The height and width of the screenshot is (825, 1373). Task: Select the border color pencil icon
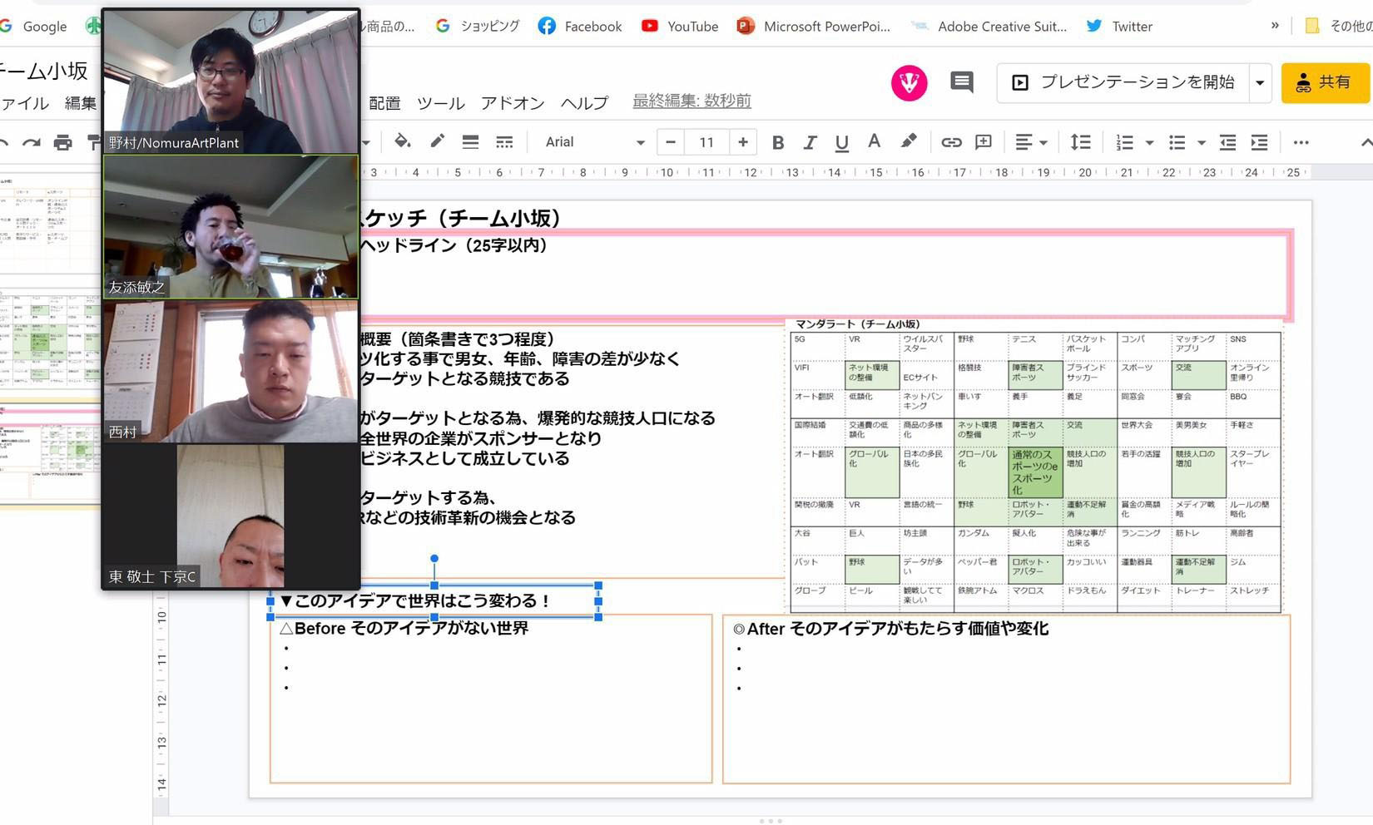[x=437, y=142]
